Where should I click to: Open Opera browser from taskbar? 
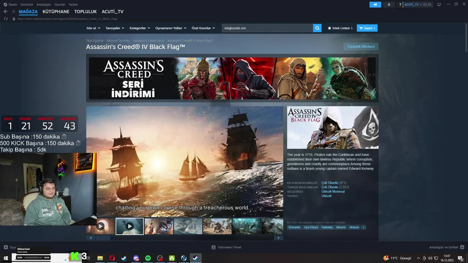112,258
